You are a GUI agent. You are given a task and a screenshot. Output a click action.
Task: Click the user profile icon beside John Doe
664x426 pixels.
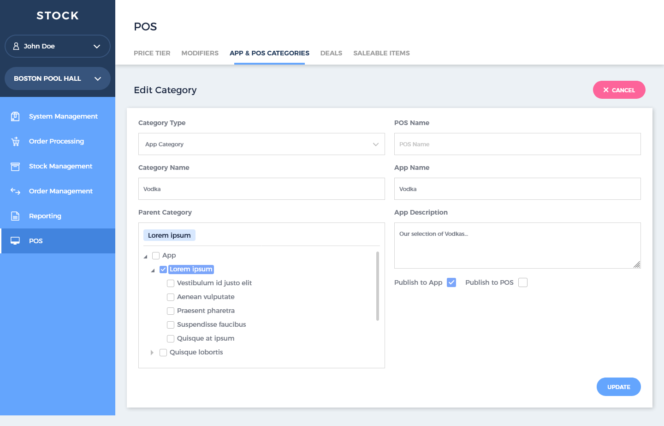pos(16,46)
